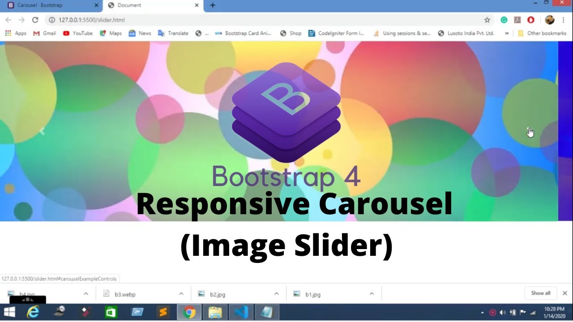Expand the hidden bookmarks chevron
The height and width of the screenshot is (322, 573).
tap(507, 33)
